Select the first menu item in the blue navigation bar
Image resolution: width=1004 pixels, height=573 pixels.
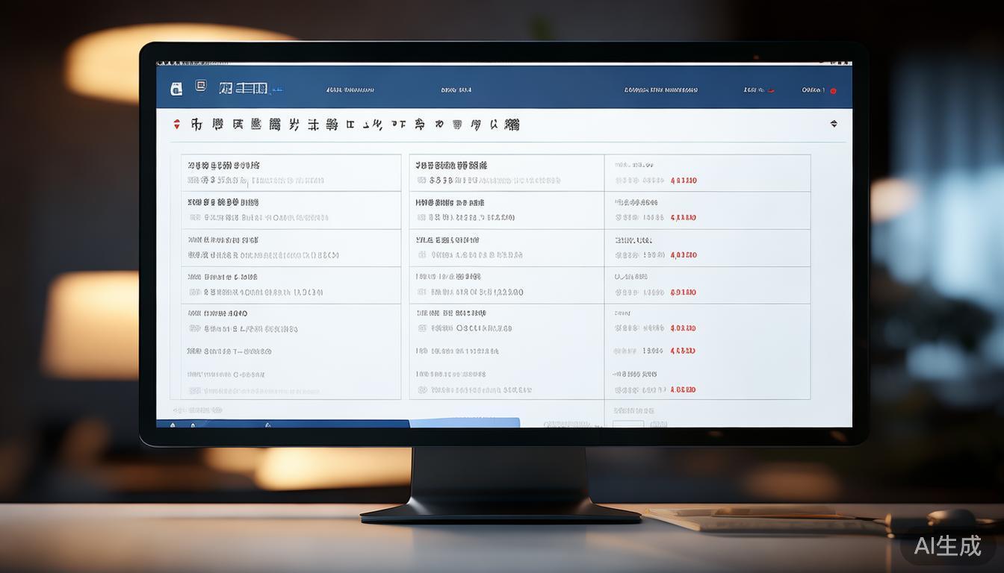coord(351,89)
